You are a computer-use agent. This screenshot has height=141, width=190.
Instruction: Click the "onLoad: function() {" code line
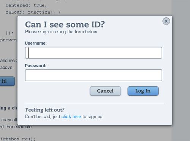coord(33,12)
